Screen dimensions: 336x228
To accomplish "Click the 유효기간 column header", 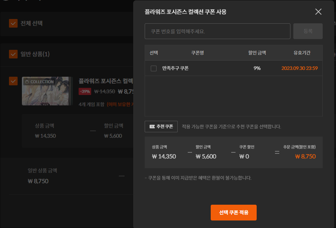I will [x=302, y=53].
